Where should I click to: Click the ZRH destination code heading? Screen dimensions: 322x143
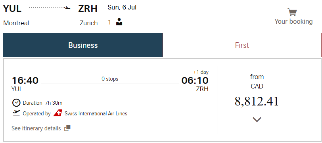pos(88,9)
